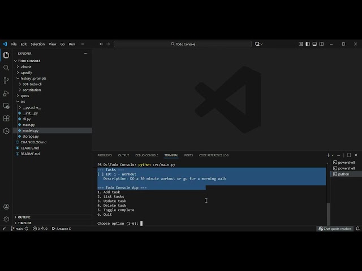Click the Explorer more actions ellipsis

(85, 54)
